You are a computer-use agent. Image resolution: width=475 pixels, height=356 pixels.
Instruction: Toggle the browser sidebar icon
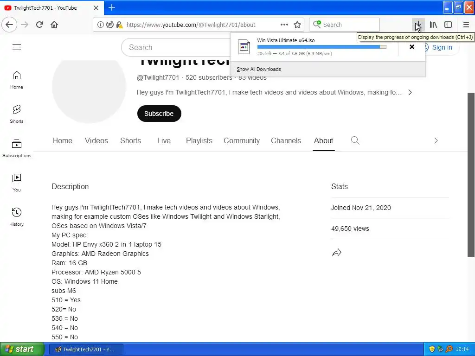point(448,25)
